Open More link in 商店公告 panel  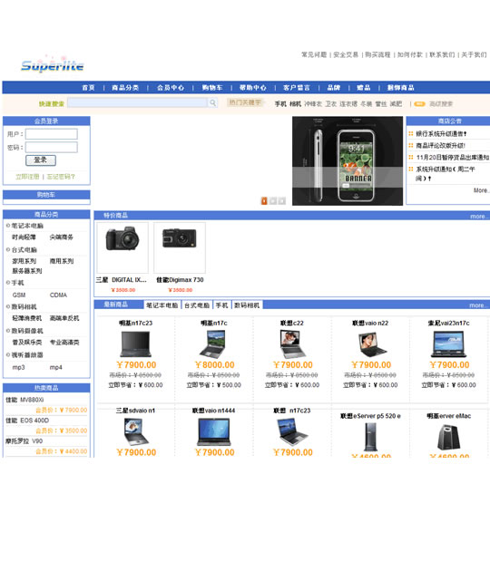click(x=481, y=190)
